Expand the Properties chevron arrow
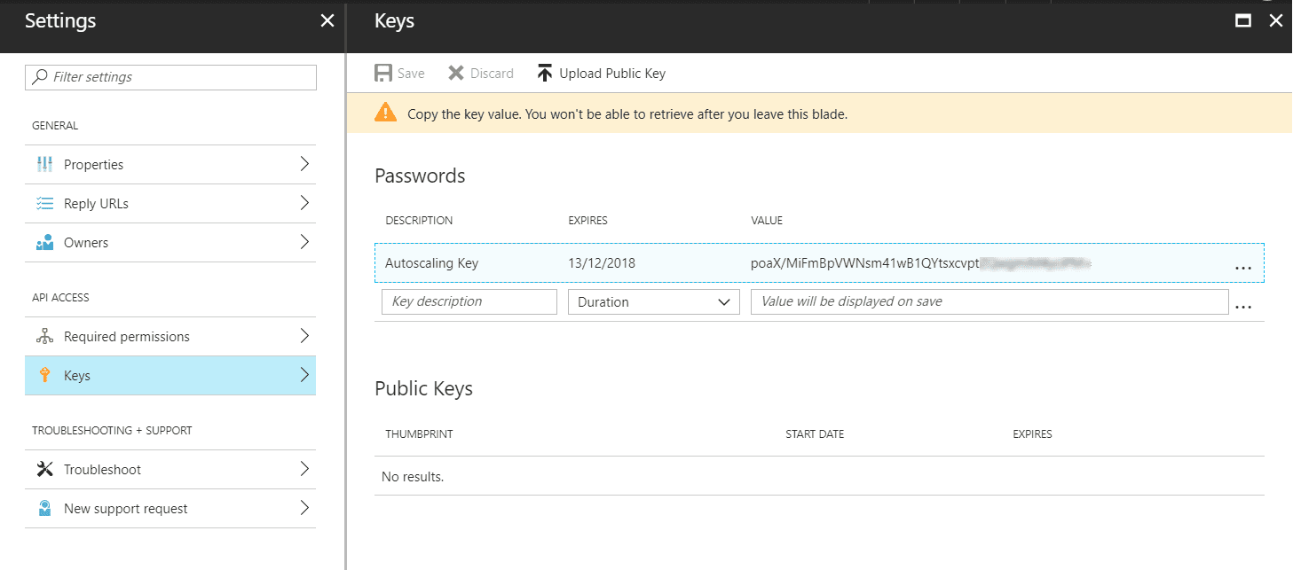 click(x=304, y=164)
